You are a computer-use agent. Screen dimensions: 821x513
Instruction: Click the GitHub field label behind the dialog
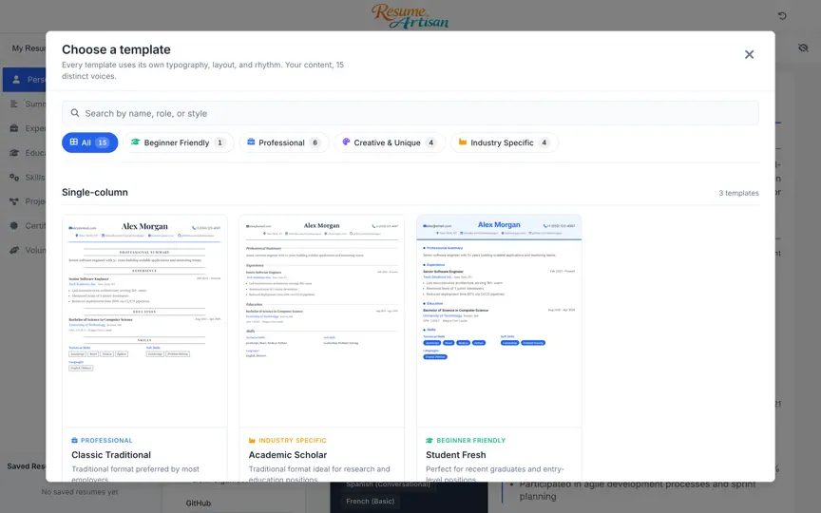point(198,503)
